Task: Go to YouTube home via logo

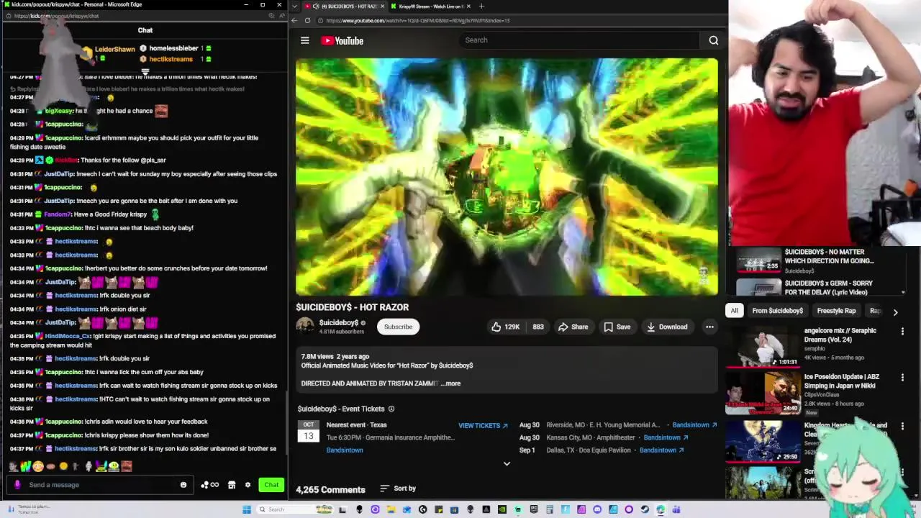Action: 342,40
